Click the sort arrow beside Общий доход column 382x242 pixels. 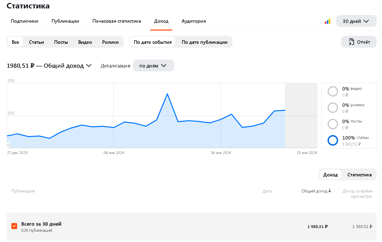[x=330, y=191]
